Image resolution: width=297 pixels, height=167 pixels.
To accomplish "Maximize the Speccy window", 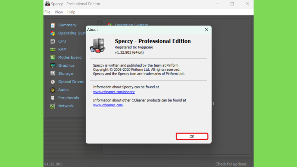I will 232,4.
